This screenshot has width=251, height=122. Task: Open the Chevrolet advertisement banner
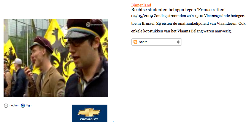pos(90,113)
